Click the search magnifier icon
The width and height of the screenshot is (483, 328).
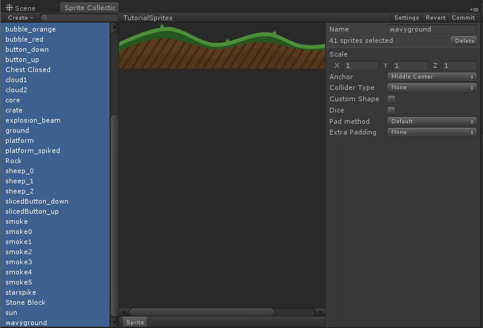tap(45, 17)
